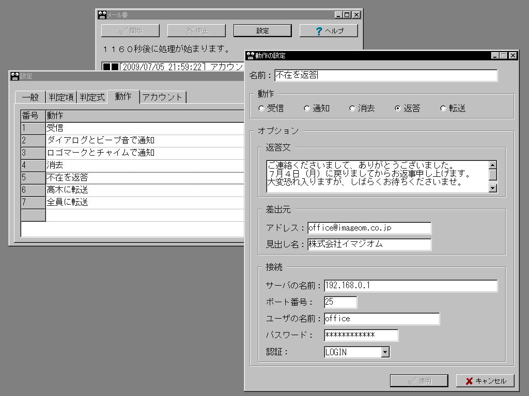Image resolution: width=529 pixels, height=396 pixels.
Task: Click the サーバの名前 field
Action: (410, 286)
